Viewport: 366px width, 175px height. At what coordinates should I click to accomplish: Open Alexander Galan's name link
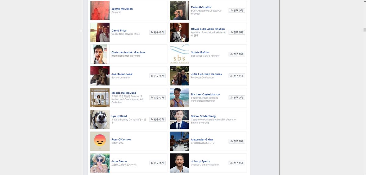[x=202, y=139]
